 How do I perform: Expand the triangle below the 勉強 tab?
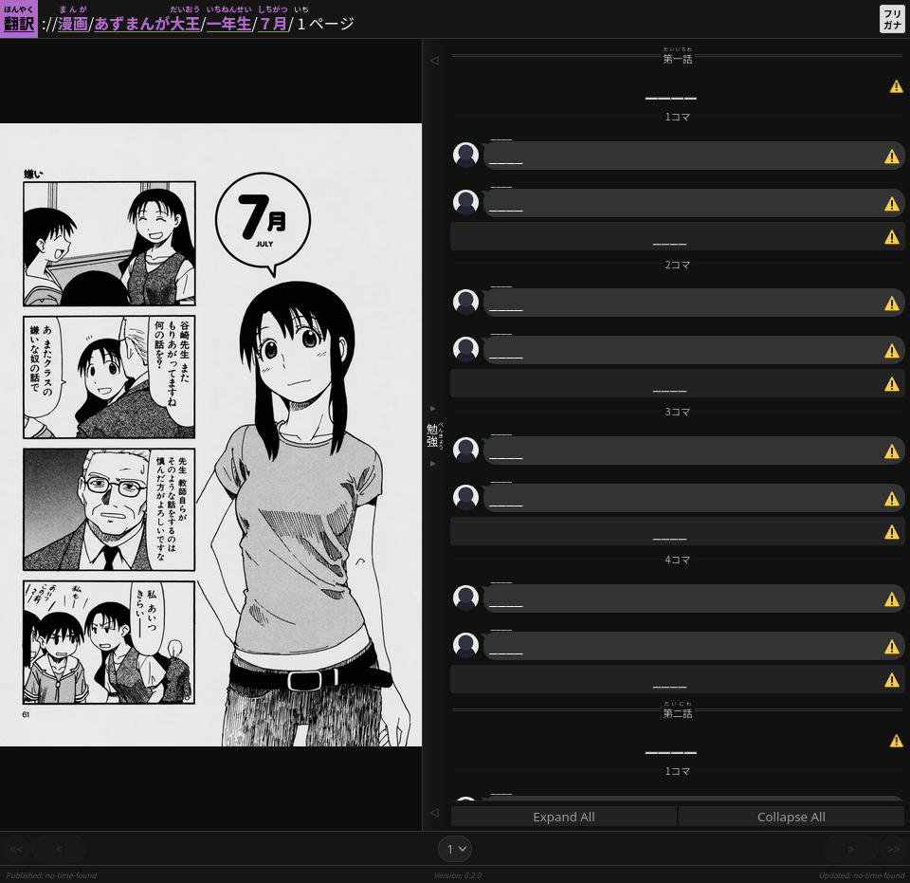tap(433, 463)
